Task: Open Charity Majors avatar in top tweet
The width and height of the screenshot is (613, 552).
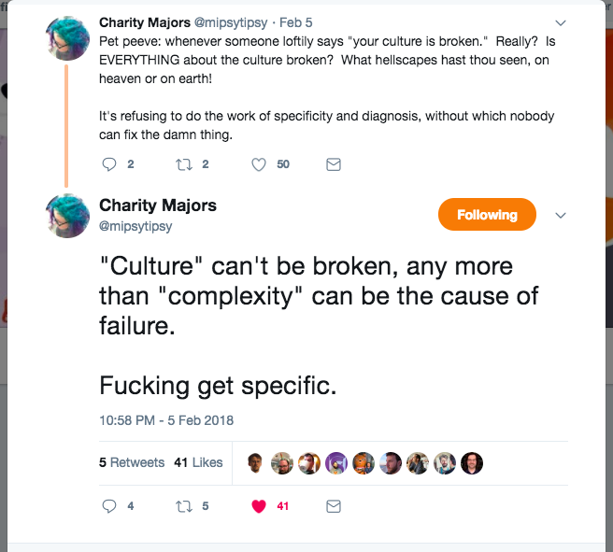Action: click(67, 38)
